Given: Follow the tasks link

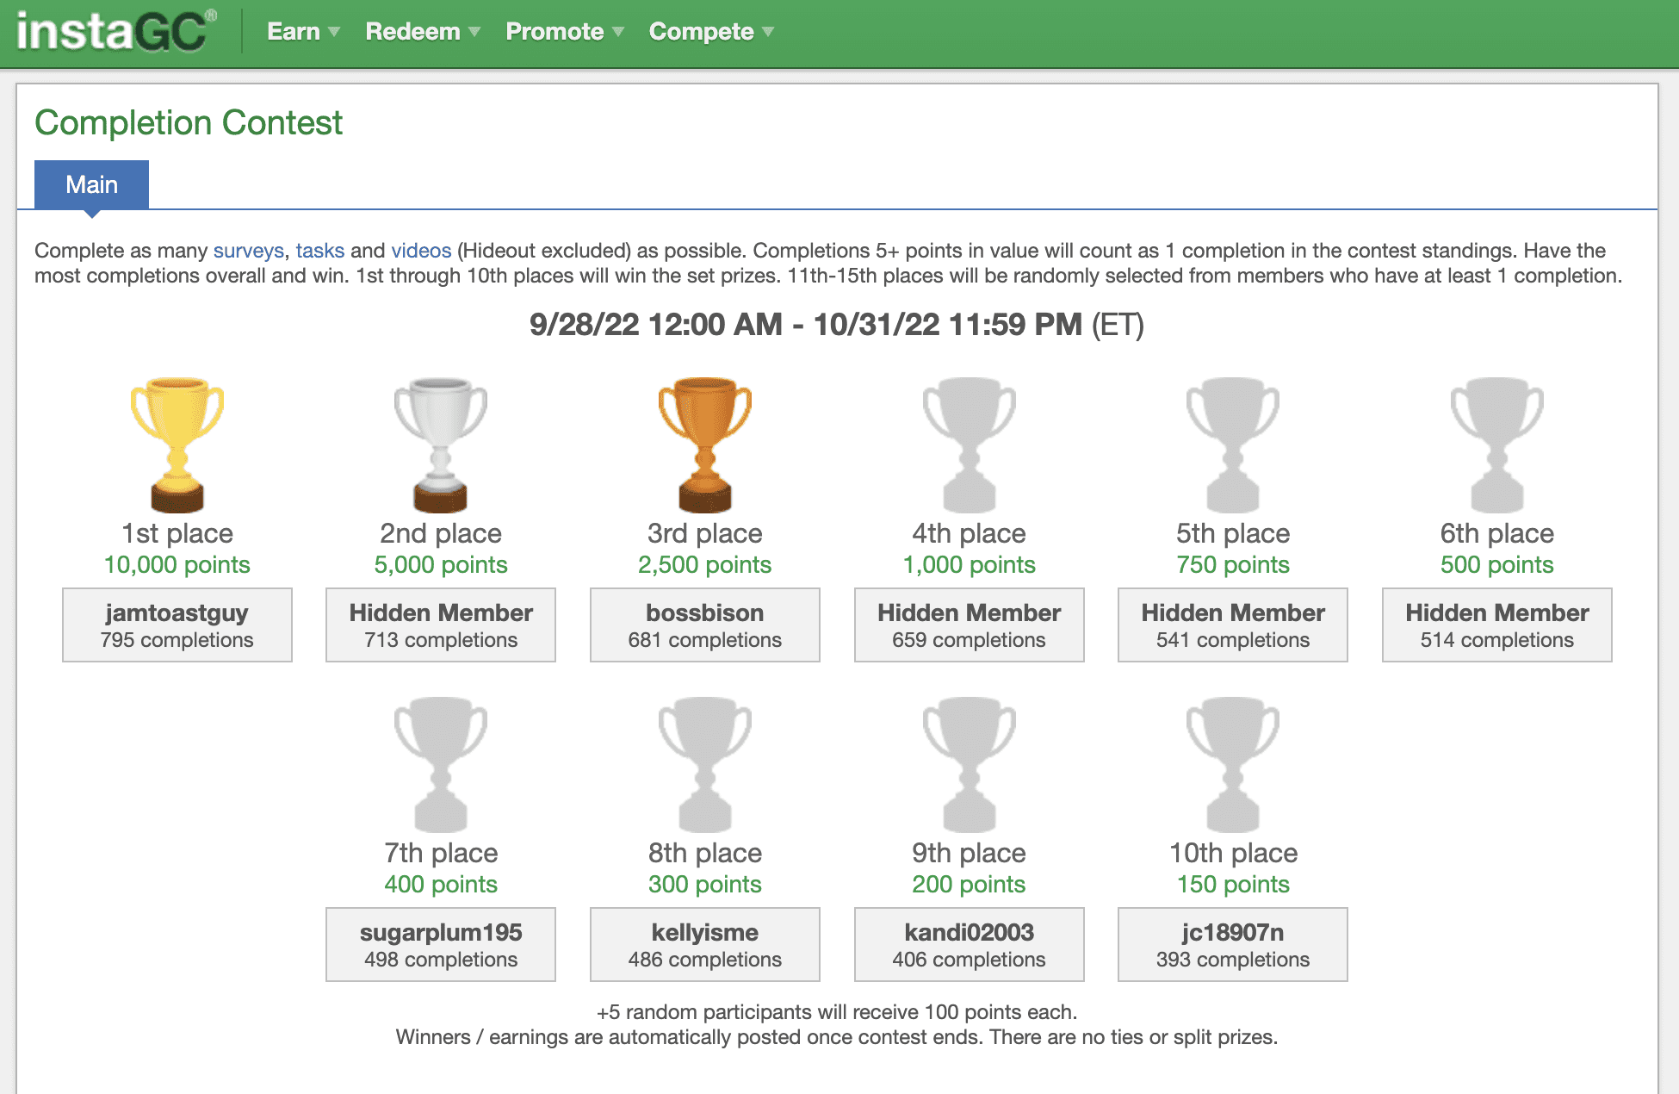Looking at the screenshot, I should [x=319, y=251].
